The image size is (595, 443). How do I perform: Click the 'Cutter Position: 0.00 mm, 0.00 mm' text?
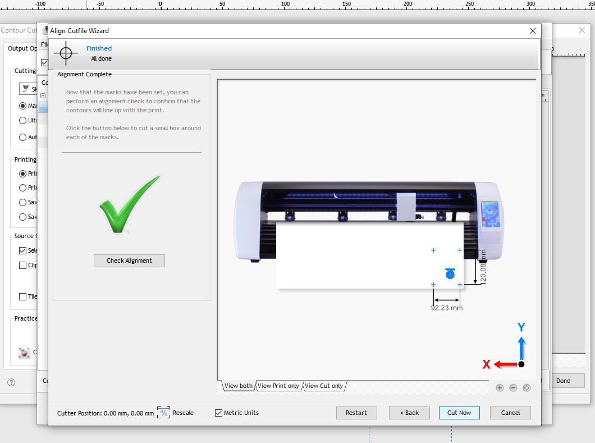click(106, 413)
